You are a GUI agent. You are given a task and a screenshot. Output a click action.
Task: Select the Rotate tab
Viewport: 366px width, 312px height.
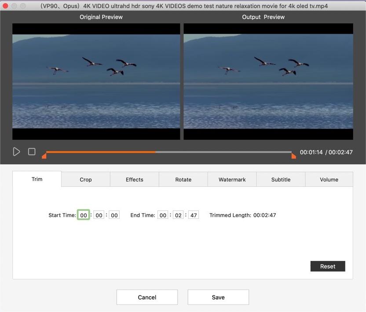click(x=183, y=179)
